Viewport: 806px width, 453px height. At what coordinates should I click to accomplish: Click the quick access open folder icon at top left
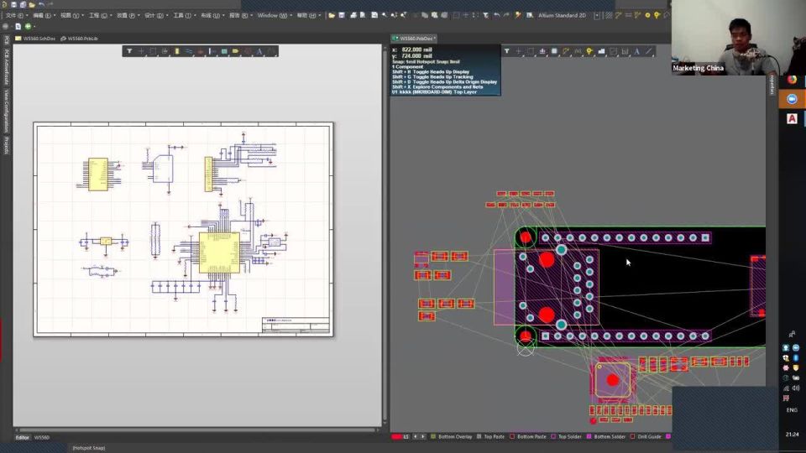(x=32, y=5)
